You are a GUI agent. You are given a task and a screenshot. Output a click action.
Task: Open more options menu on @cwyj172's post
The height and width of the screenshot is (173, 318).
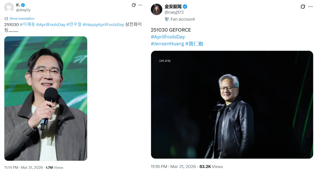(311, 7)
